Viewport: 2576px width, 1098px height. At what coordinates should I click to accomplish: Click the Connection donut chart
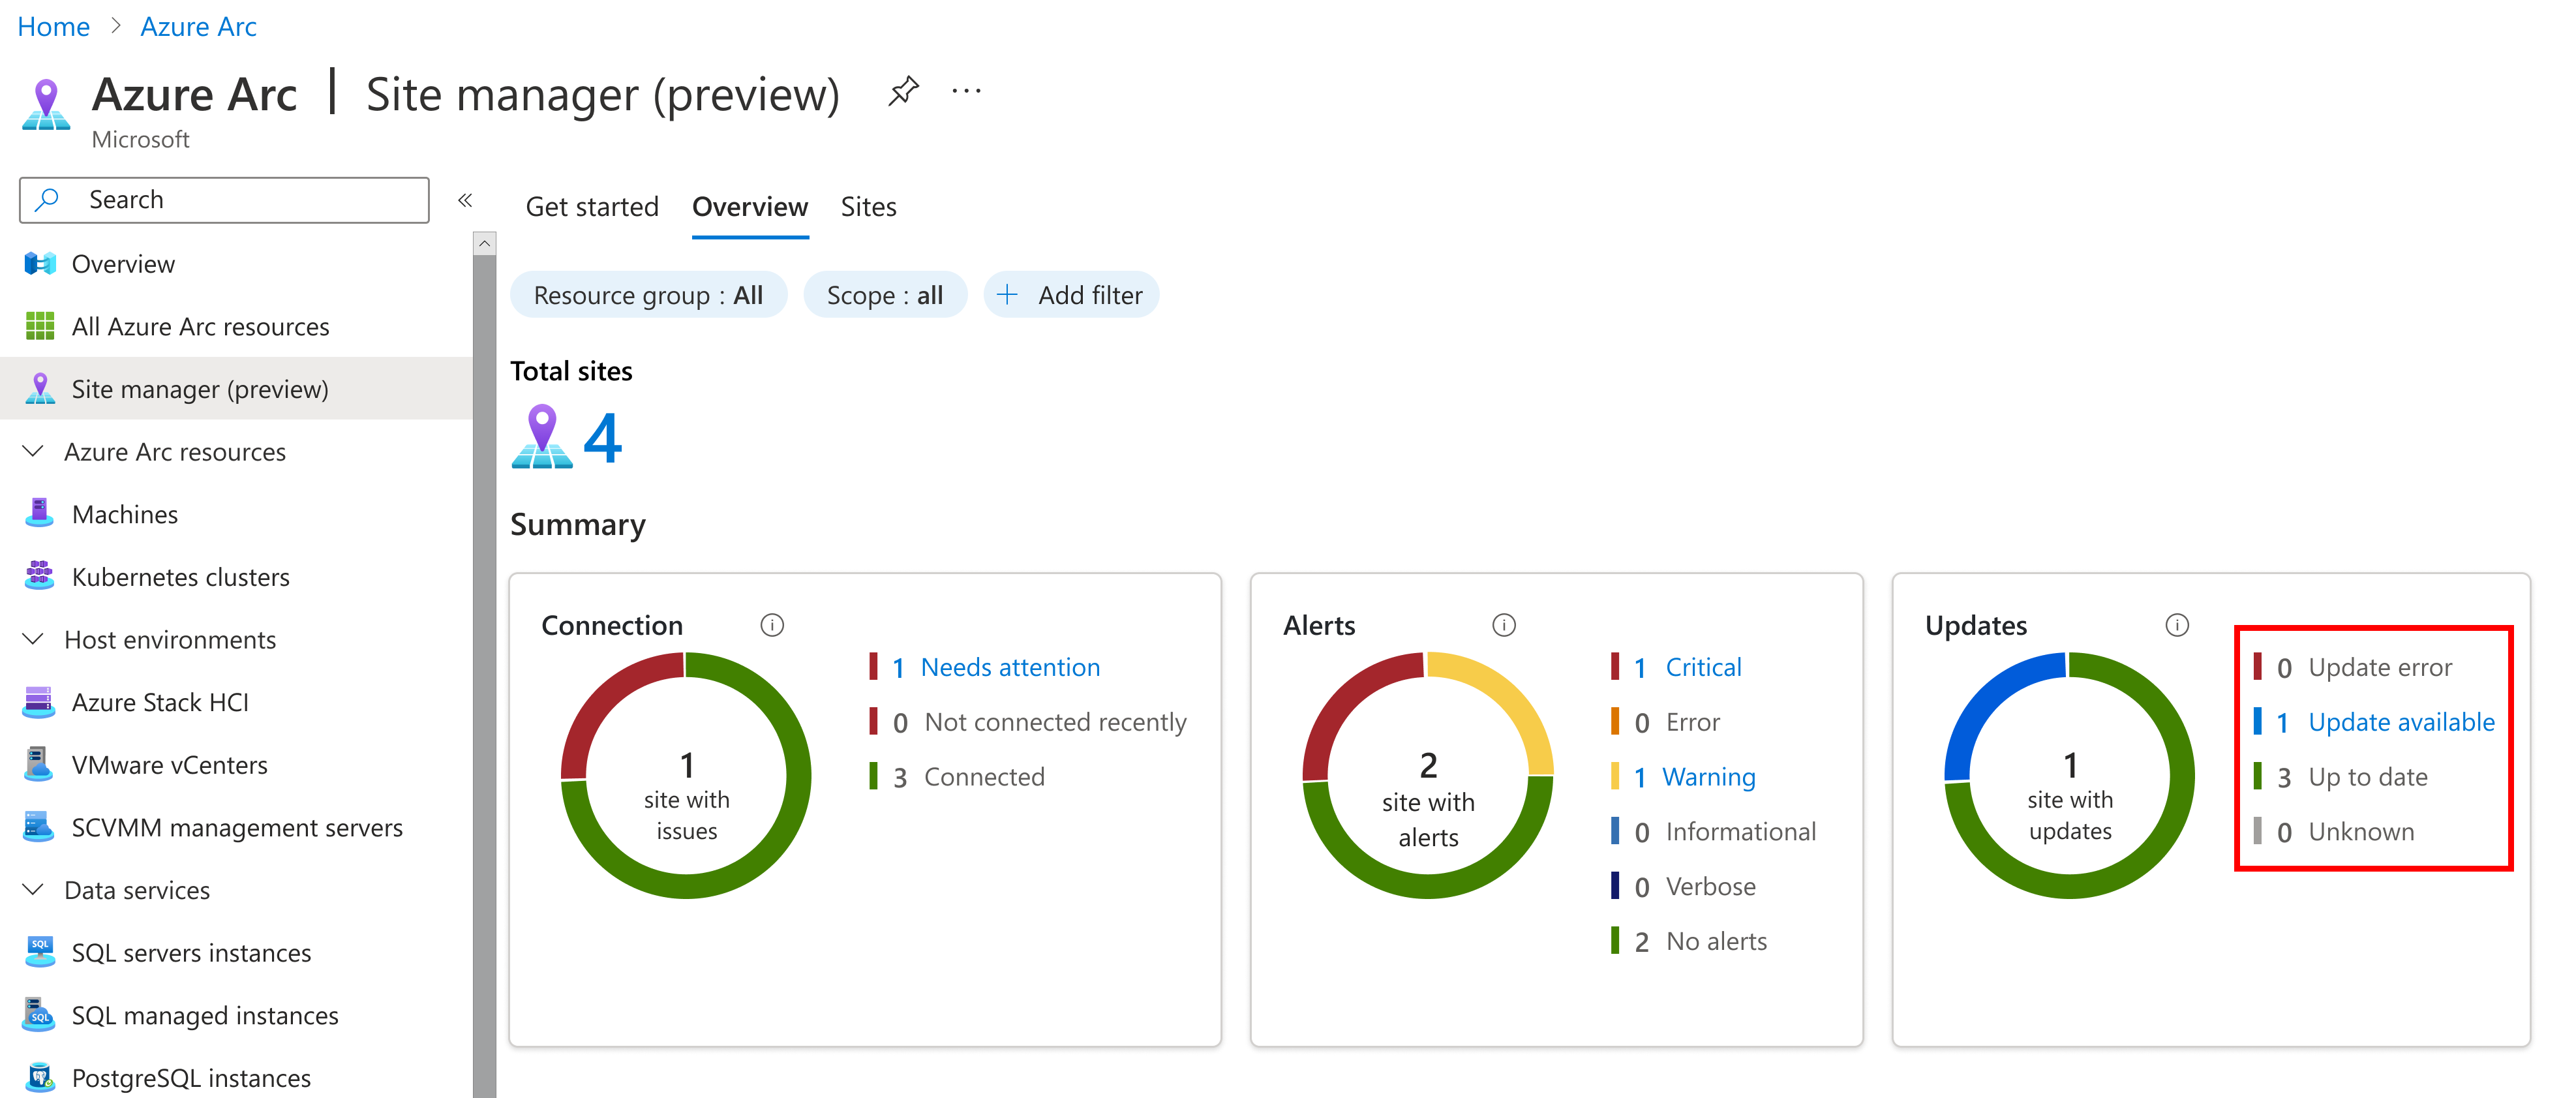(686, 775)
